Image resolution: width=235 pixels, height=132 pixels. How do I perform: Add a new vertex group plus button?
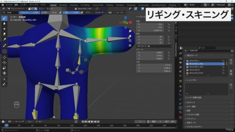[x=231, y=60]
